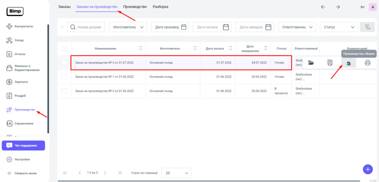379x182 pixels.
Task: Open the Изготовитель filter dropdown
Action: (x=128, y=27)
